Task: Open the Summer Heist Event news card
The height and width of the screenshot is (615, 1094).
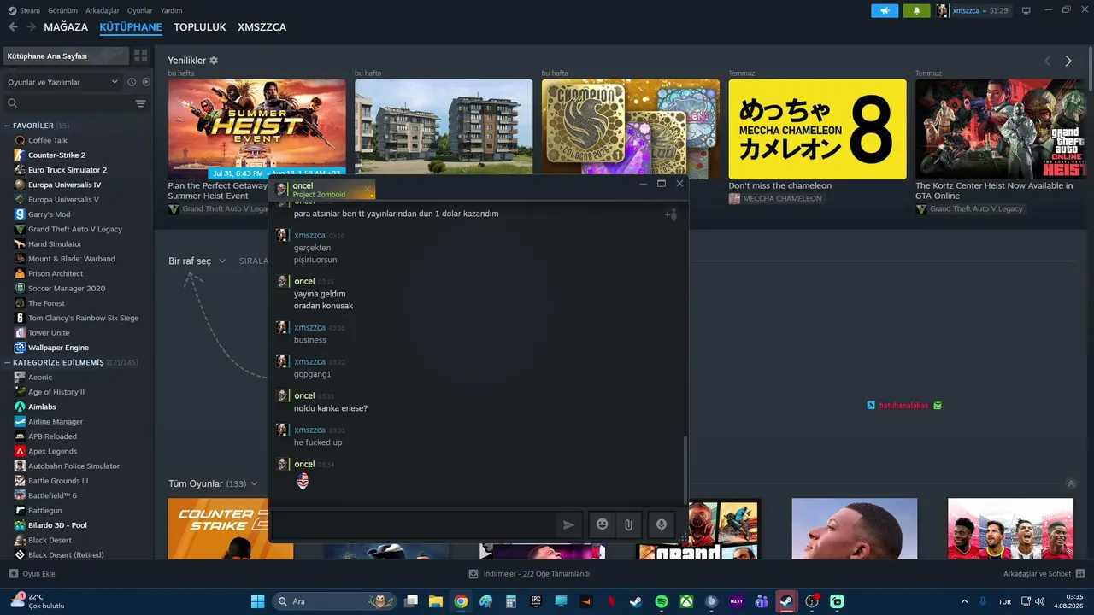Action: (x=256, y=128)
